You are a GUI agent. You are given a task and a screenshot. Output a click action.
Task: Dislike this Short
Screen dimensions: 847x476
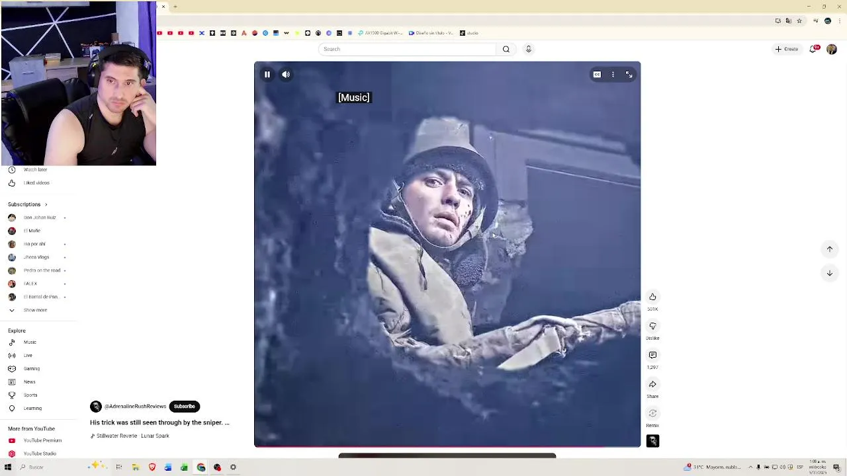coord(652,326)
